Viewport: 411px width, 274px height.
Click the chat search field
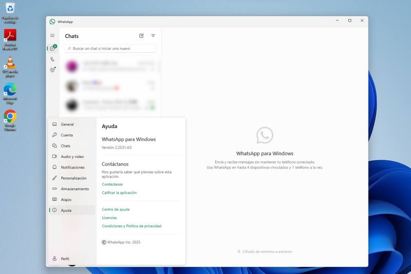click(x=110, y=48)
